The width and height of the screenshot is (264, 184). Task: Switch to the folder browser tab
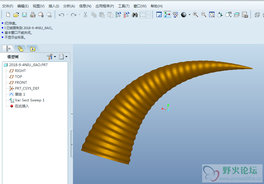pyautogui.click(x=21, y=49)
